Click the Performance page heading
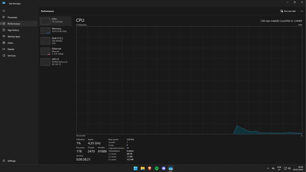Viewport: 306px width, 172px height. coord(47,11)
